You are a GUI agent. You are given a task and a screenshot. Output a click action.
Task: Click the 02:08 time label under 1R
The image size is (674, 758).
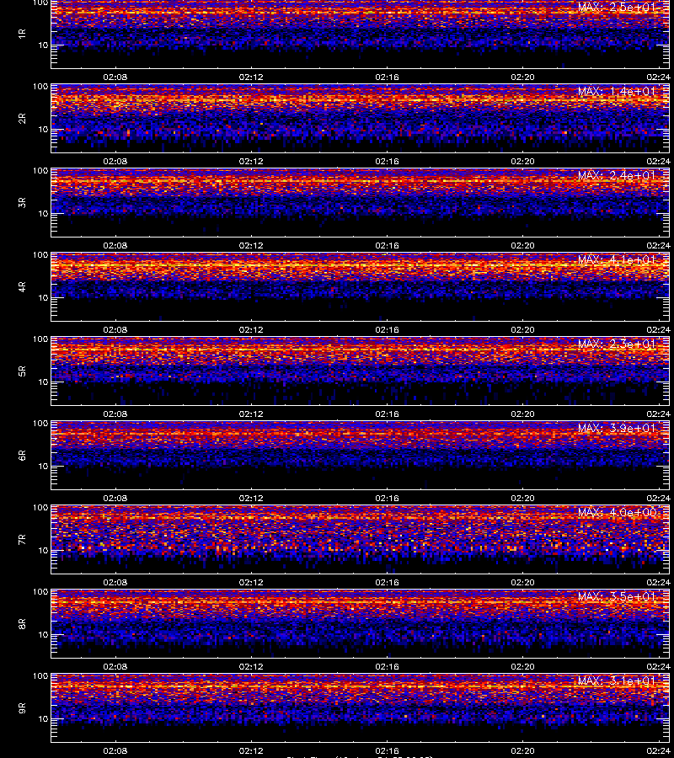pos(115,77)
